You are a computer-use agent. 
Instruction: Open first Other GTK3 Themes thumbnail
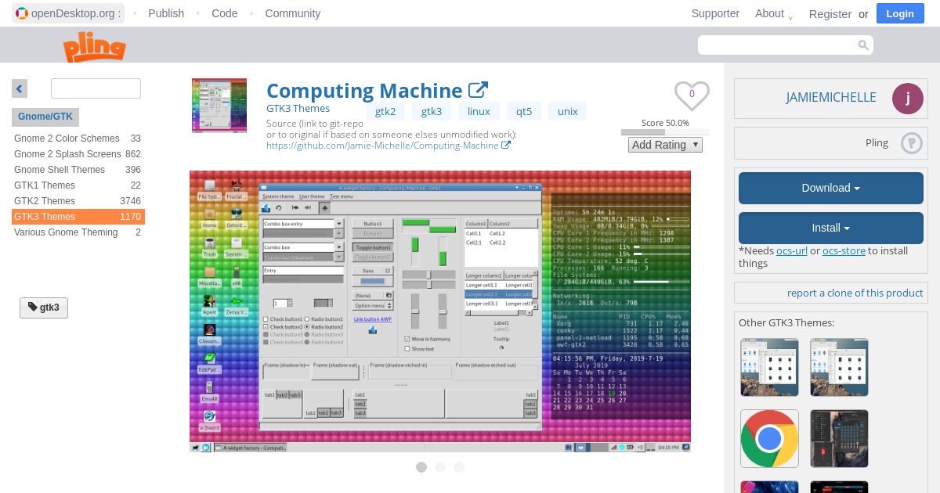click(769, 367)
